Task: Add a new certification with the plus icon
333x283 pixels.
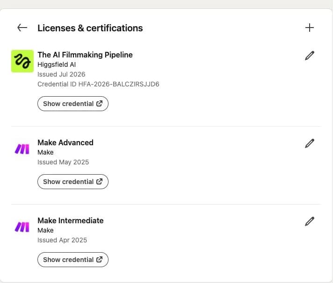Action: pos(310,28)
